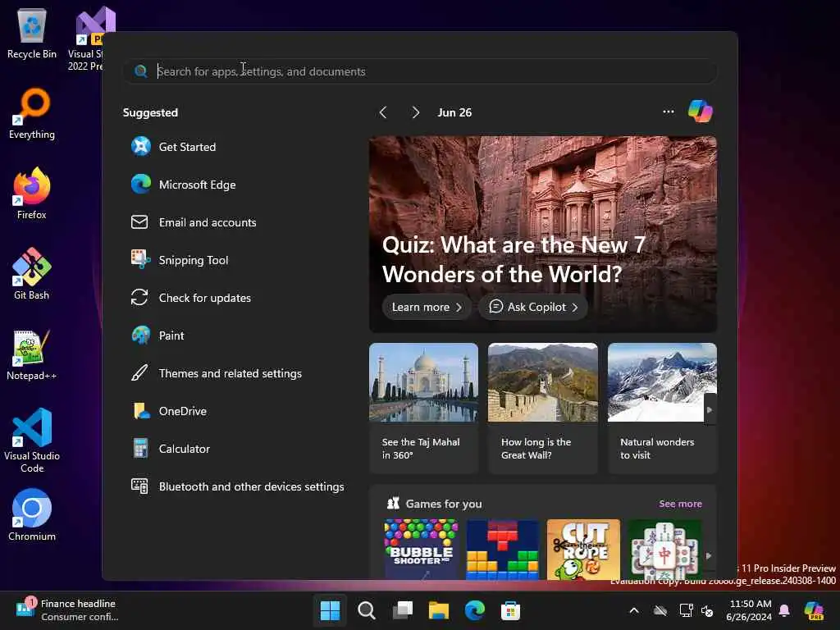The image size is (840, 630).
Task: Open the Get Started app icon
Action: pyautogui.click(x=141, y=146)
